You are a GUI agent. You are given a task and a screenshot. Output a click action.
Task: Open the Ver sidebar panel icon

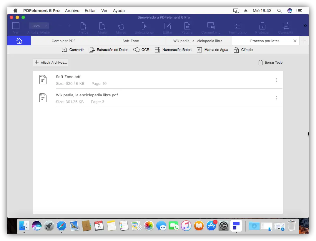point(16,26)
